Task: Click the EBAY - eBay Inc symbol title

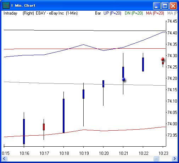Action: click(x=50, y=13)
